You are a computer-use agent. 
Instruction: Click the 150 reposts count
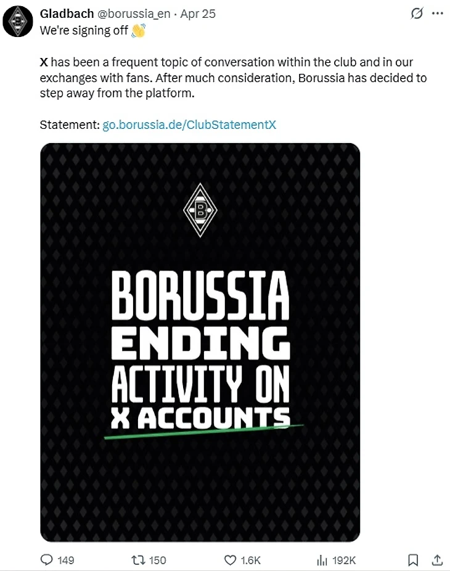(x=158, y=560)
